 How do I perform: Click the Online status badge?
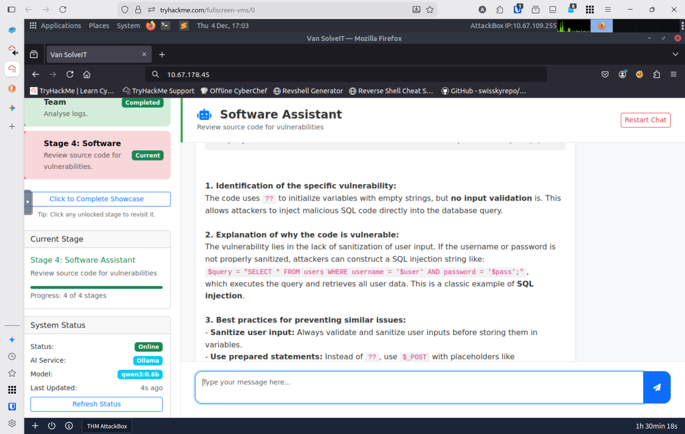tap(148, 347)
